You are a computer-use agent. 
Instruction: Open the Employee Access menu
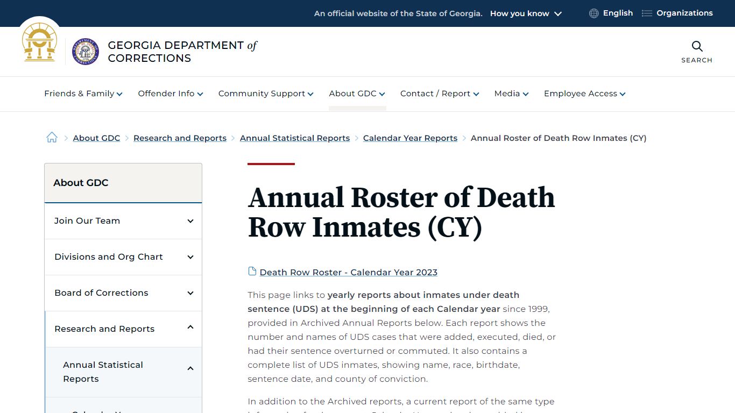(x=585, y=94)
